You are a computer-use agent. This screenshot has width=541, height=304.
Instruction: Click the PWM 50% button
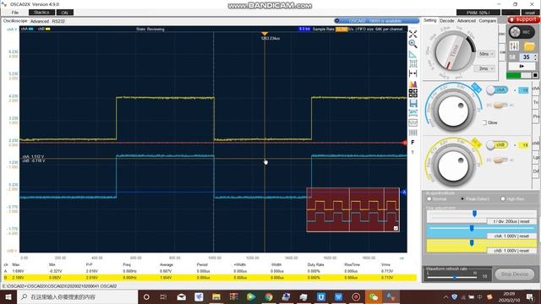pos(478,13)
